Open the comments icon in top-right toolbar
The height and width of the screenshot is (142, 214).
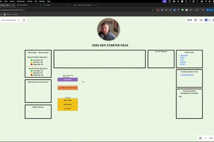coord(196,20)
